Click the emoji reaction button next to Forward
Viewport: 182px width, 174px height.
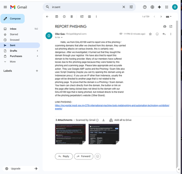pyautogui.click(x=98, y=156)
